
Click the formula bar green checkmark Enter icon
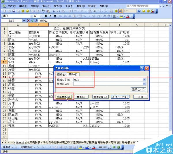[x=32, y=21]
